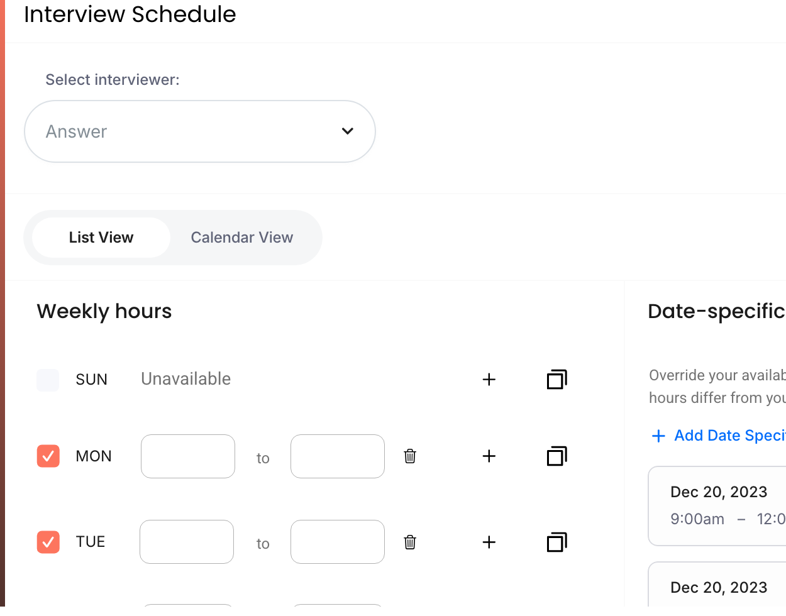Viewport: 786px width, 616px height.
Task: Open the first Dec 20, 2023 override card
Action: tap(717, 506)
